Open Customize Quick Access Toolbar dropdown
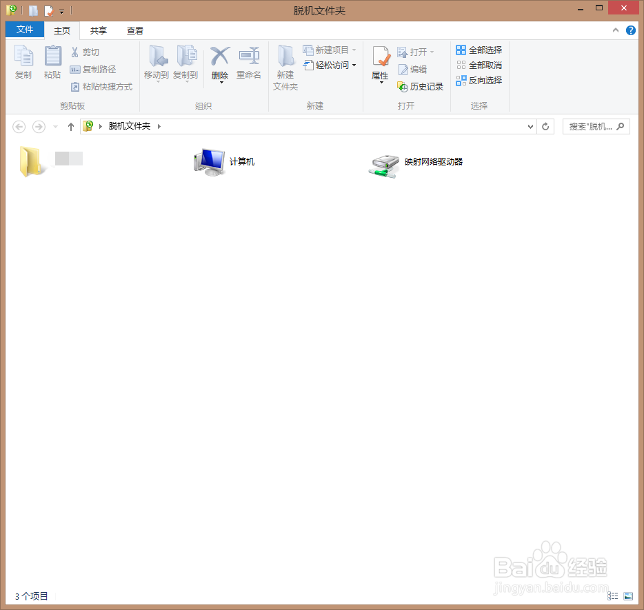 coord(61,12)
